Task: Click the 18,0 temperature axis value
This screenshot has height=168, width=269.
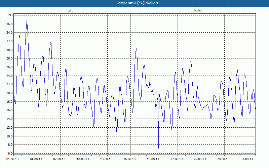Action: [x=10, y=102]
